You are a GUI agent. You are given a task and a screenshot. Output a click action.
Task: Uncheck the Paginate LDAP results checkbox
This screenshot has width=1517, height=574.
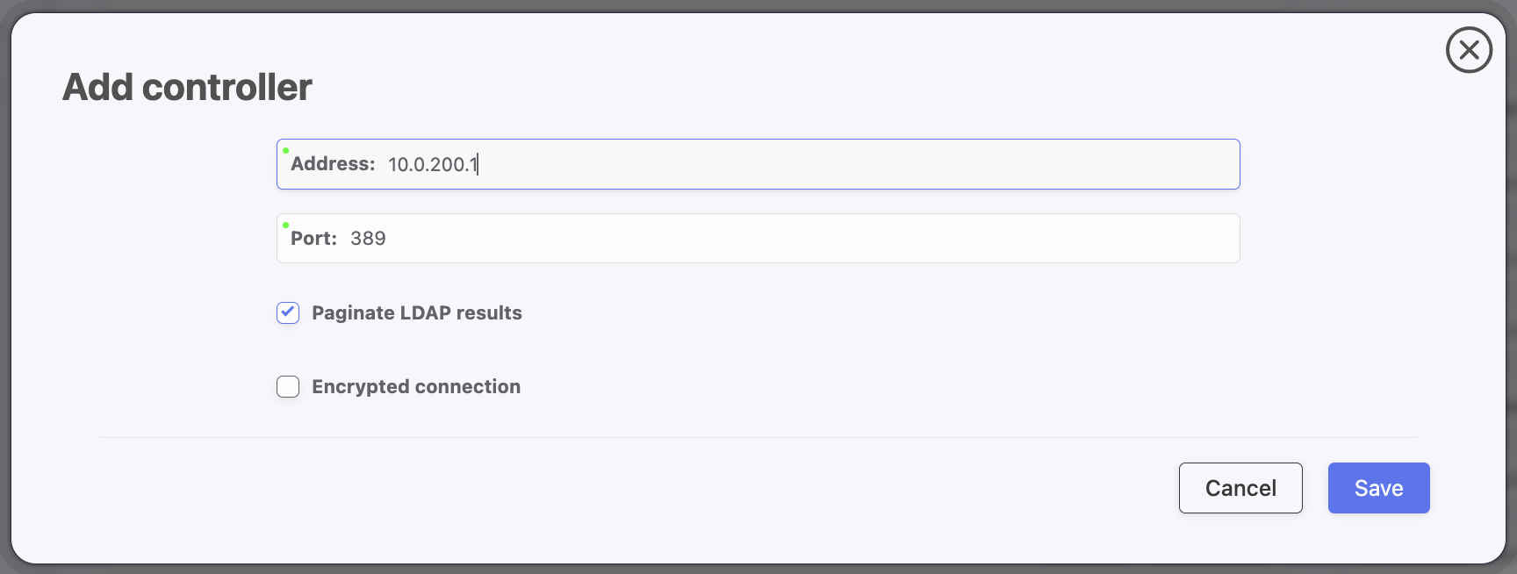tap(288, 313)
